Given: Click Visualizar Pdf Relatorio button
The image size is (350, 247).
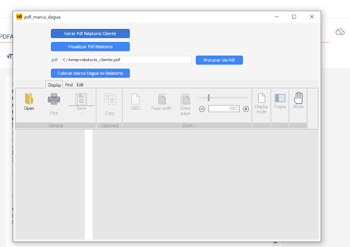Looking at the screenshot, I should [x=90, y=46].
